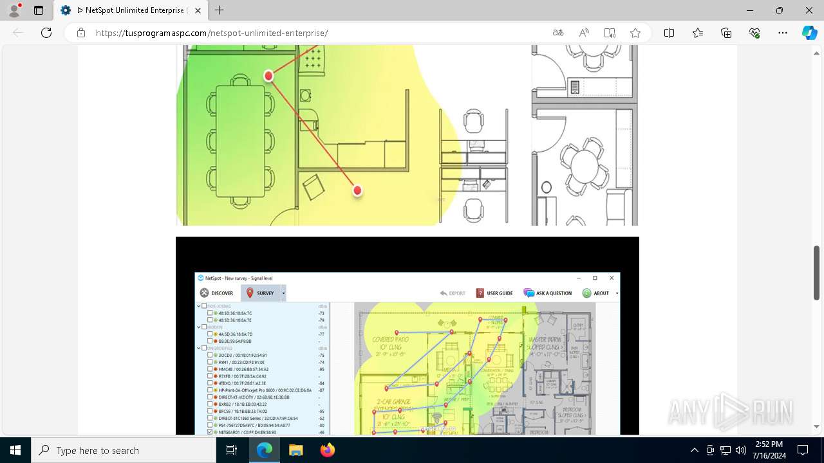
Task: Uncheck the NETGEAR01 network checkbox
Action: pyautogui.click(x=210, y=432)
